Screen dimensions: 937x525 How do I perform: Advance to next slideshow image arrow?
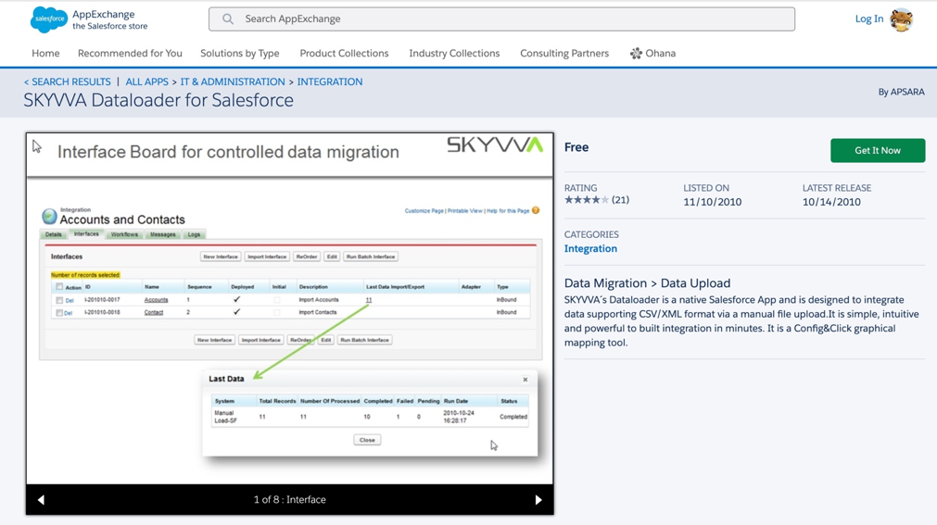538,500
